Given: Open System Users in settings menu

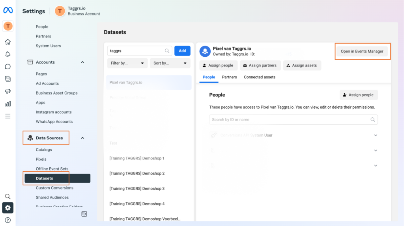Looking at the screenshot, I should 48,46.
